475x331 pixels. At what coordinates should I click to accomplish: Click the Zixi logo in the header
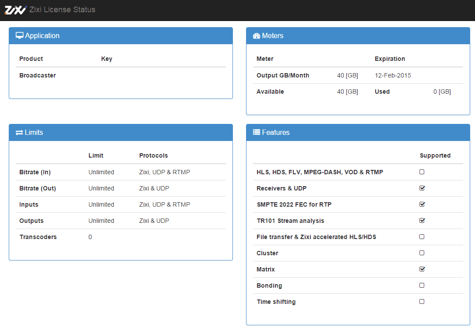click(15, 10)
